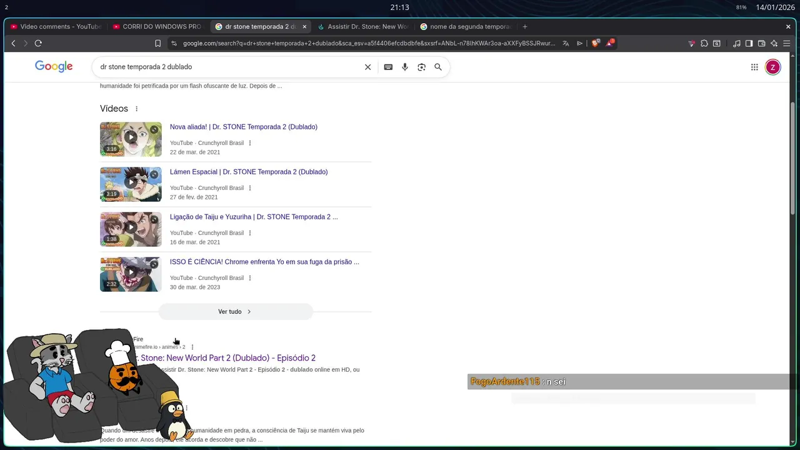Viewport: 800px width, 450px height.
Task: Click the 81% battery indicator
Action: pyautogui.click(x=741, y=7)
